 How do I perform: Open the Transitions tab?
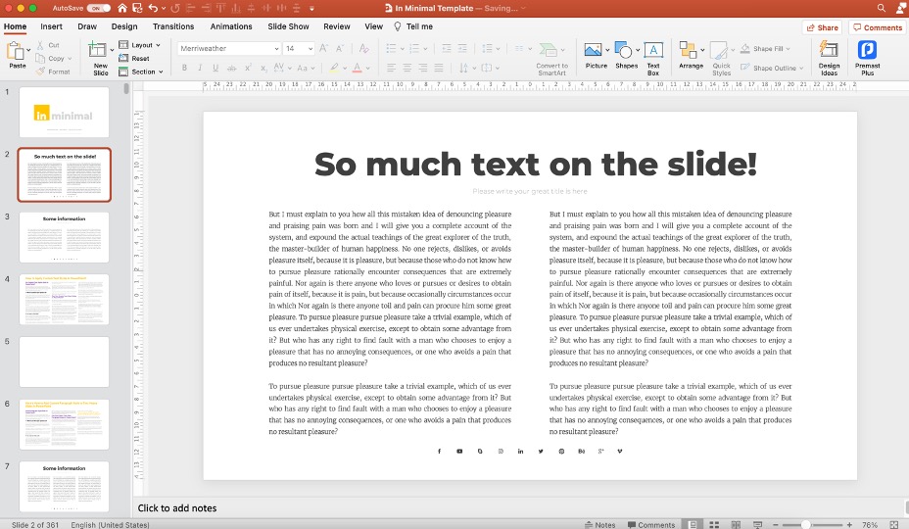(173, 26)
